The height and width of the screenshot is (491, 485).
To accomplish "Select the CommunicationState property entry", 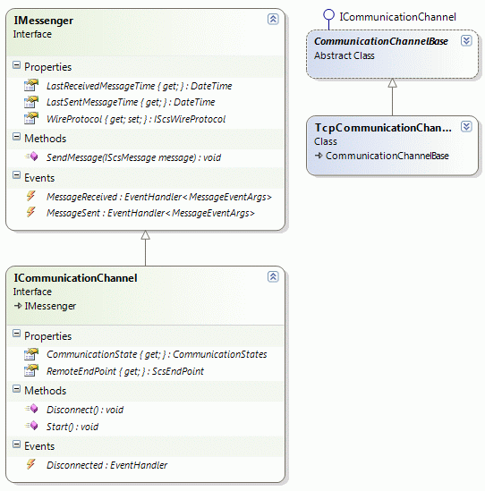I will coord(157,354).
